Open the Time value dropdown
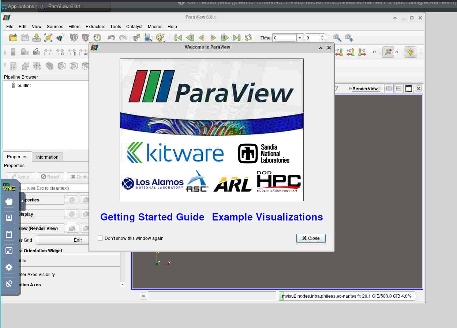This screenshot has height=328, width=457. coord(300,38)
